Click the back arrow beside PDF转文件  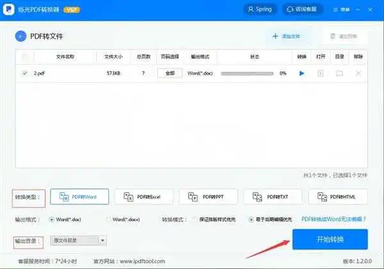pos(22,37)
